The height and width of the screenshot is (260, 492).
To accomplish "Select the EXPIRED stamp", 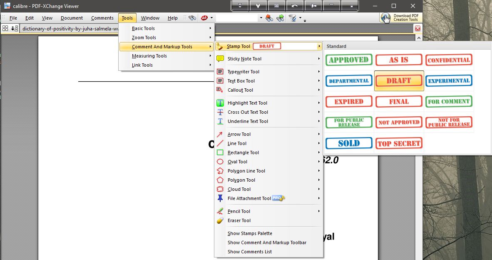I will [x=349, y=101].
